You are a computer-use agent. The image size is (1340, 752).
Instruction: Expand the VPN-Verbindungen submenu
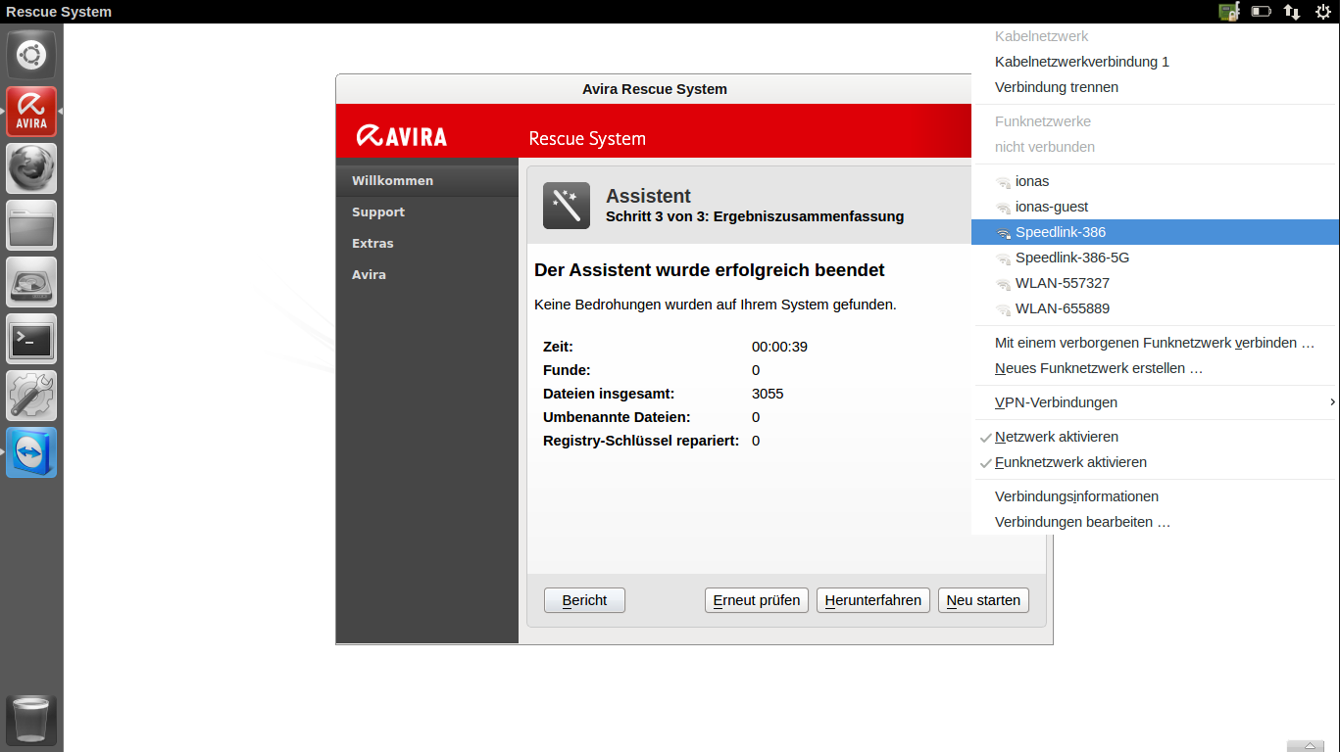pyautogui.click(x=1155, y=402)
